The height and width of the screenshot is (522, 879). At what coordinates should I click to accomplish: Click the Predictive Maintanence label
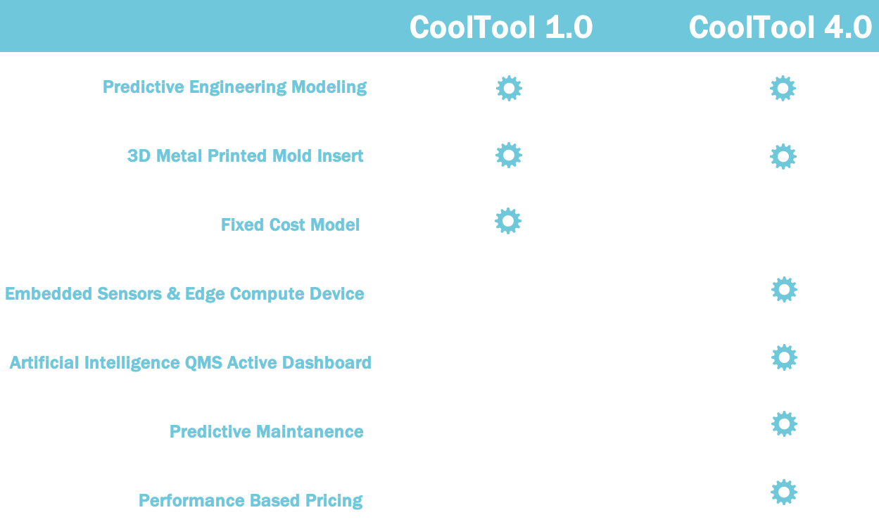point(267,431)
